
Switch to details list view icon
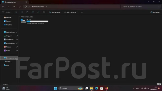[x=158, y=84]
